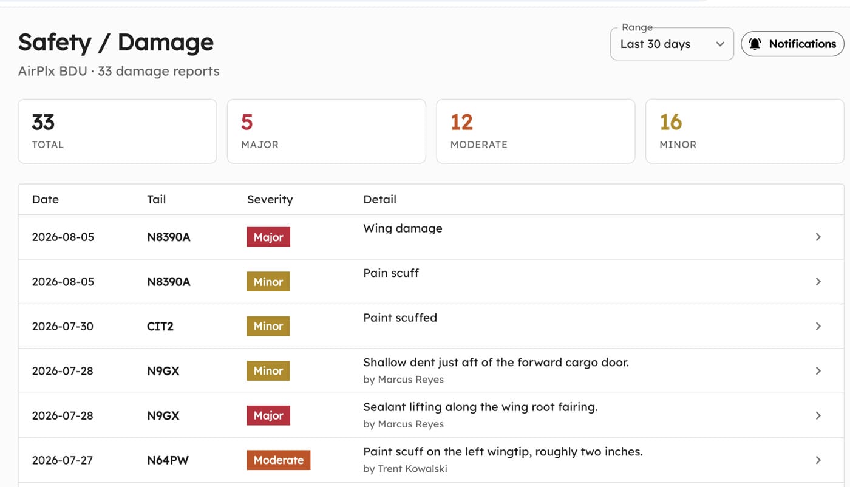
Task: Open the Pain scuff row chevron
Action: click(818, 281)
